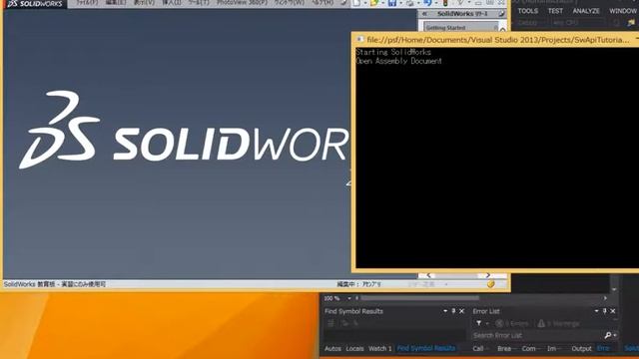Image resolution: width=639 pixels, height=359 pixels.
Task: Close the Find Symbol Results panel
Action: point(461,311)
